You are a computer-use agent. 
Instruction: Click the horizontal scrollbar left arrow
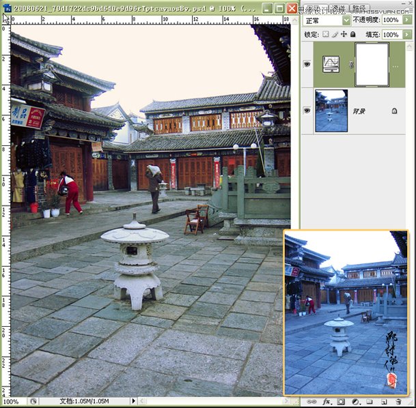coord(141,401)
